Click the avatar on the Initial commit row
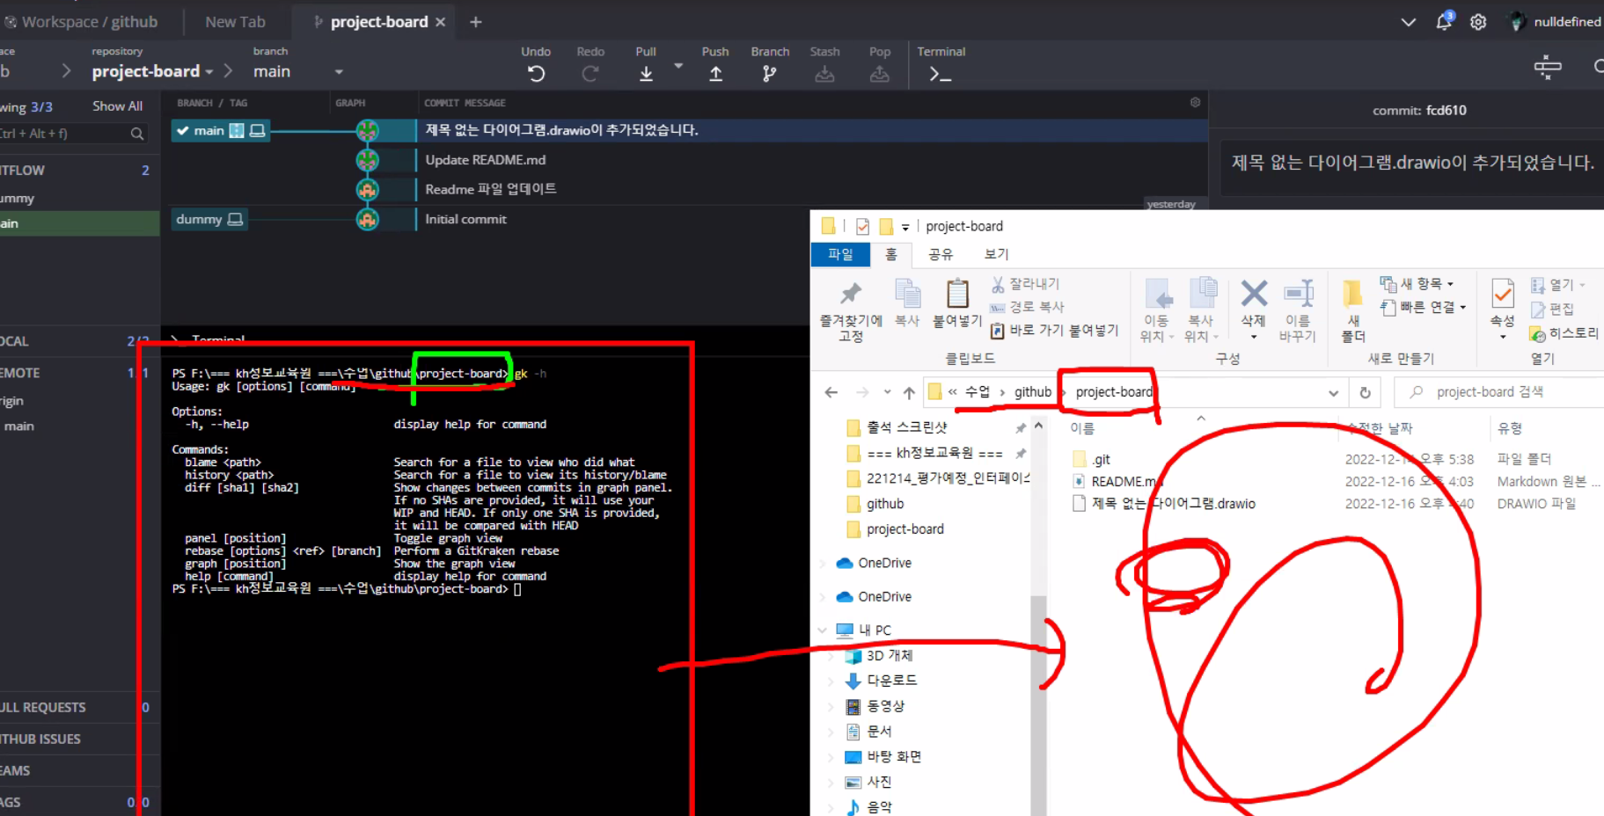Image resolution: width=1604 pixels, height=816 pixels. (367, 219)
